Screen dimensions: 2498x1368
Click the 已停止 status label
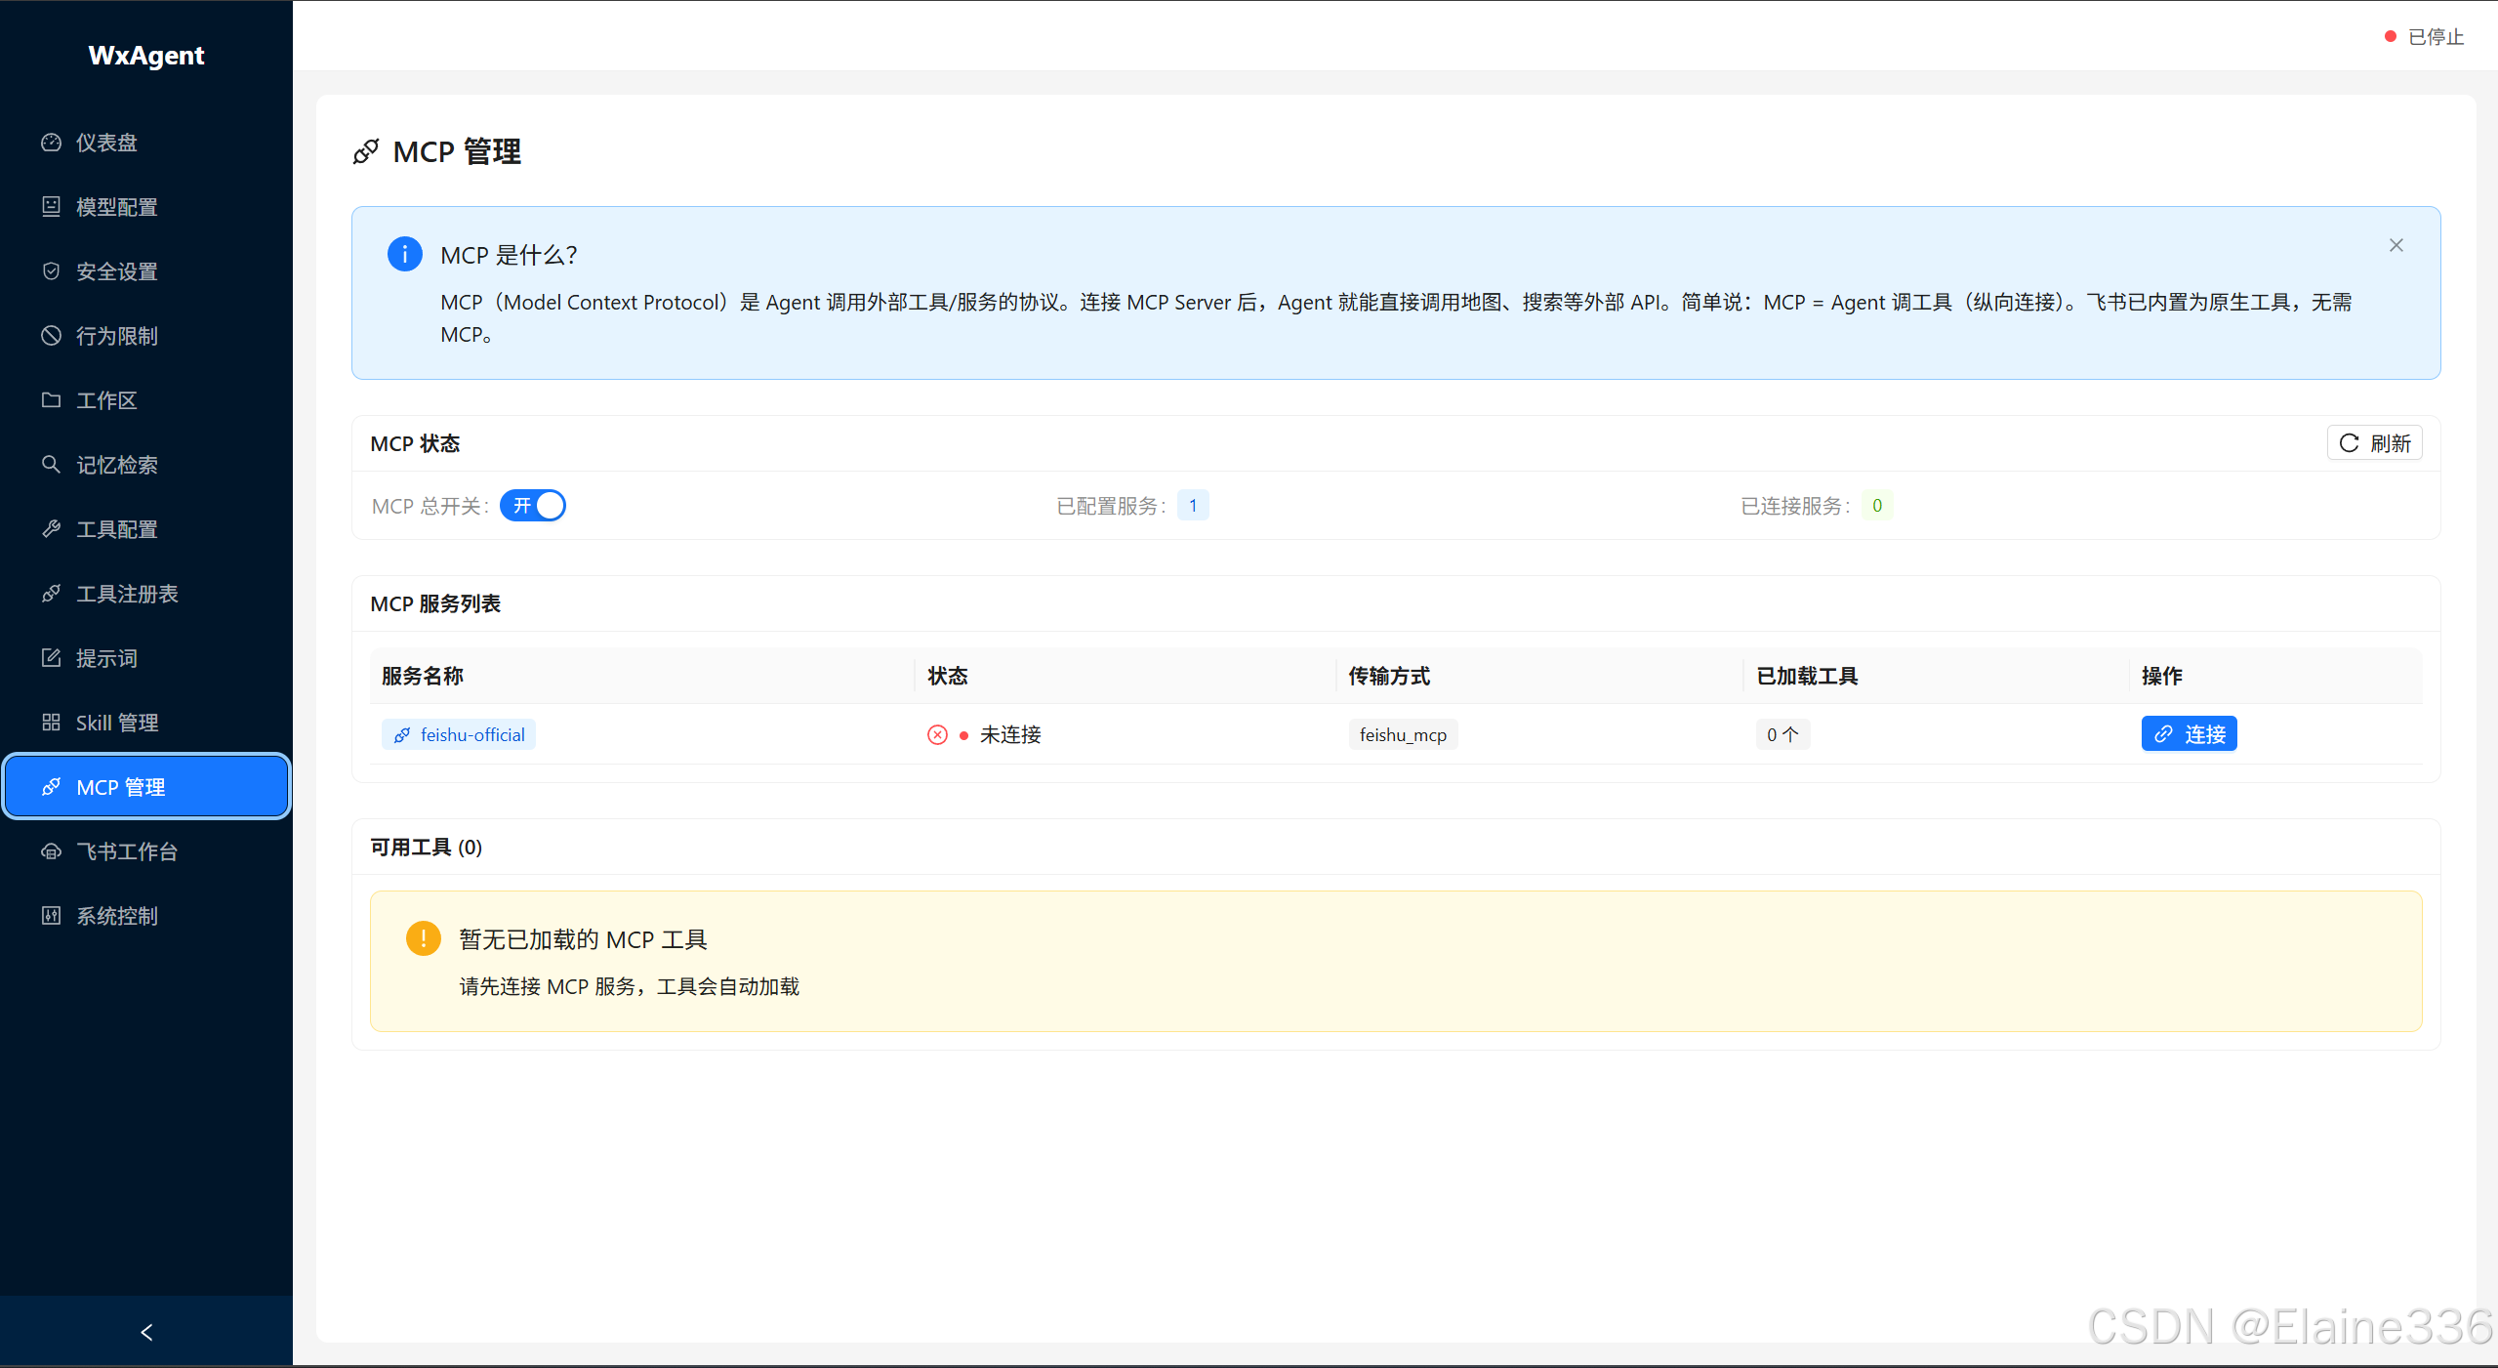click(2437, 37)
